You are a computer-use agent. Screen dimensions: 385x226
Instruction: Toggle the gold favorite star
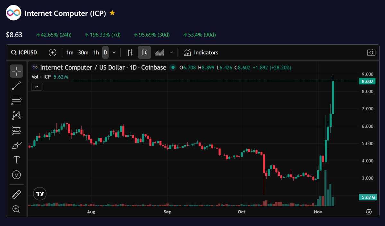(x=112, y=13)
